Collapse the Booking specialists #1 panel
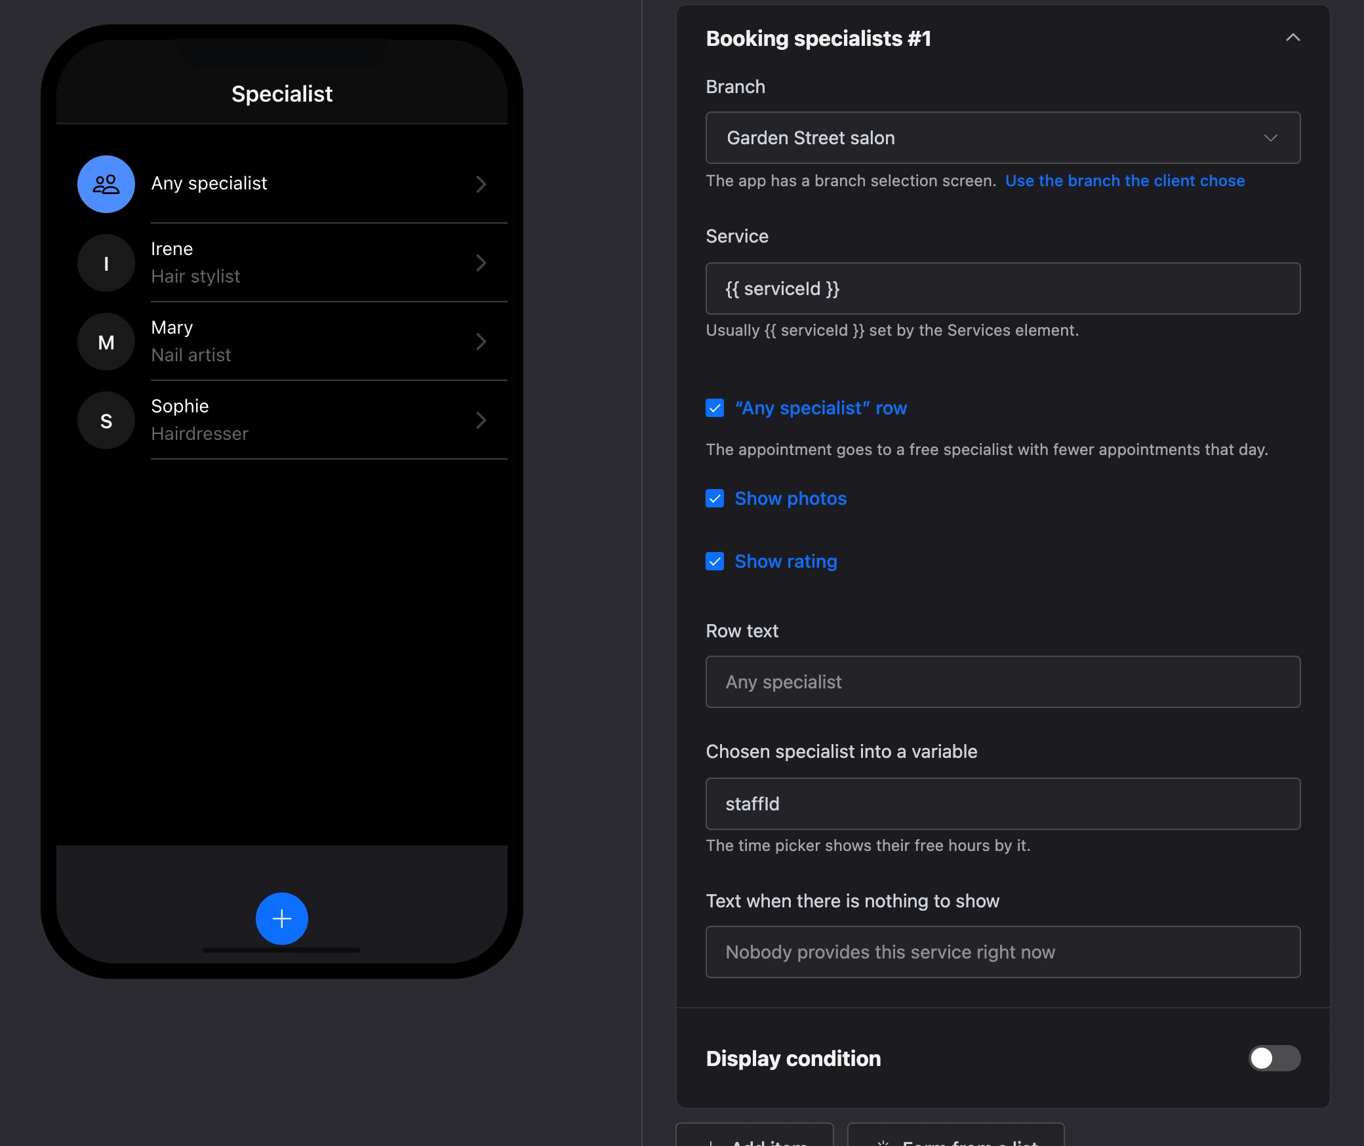The height and width of the screenshot is (1146, 1364). (x=1293, y=38)
